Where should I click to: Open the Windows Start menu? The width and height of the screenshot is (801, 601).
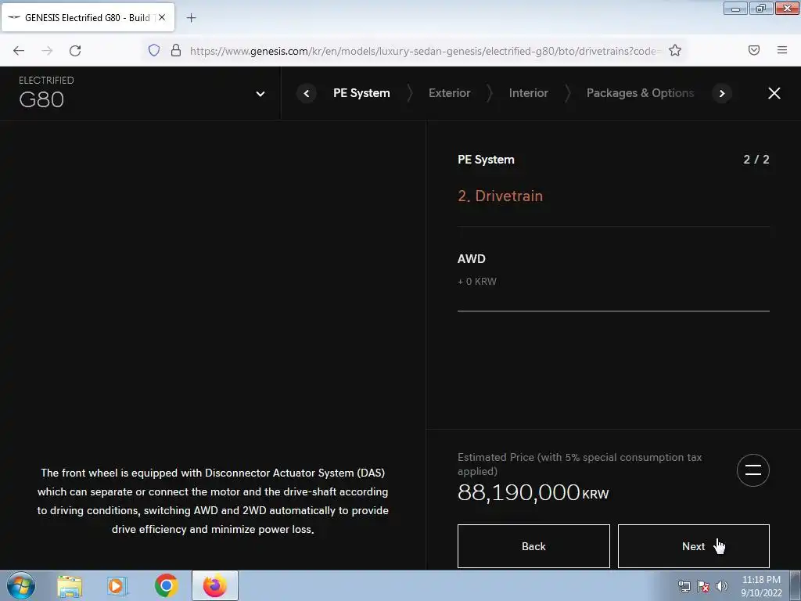(x=21, y=585)
